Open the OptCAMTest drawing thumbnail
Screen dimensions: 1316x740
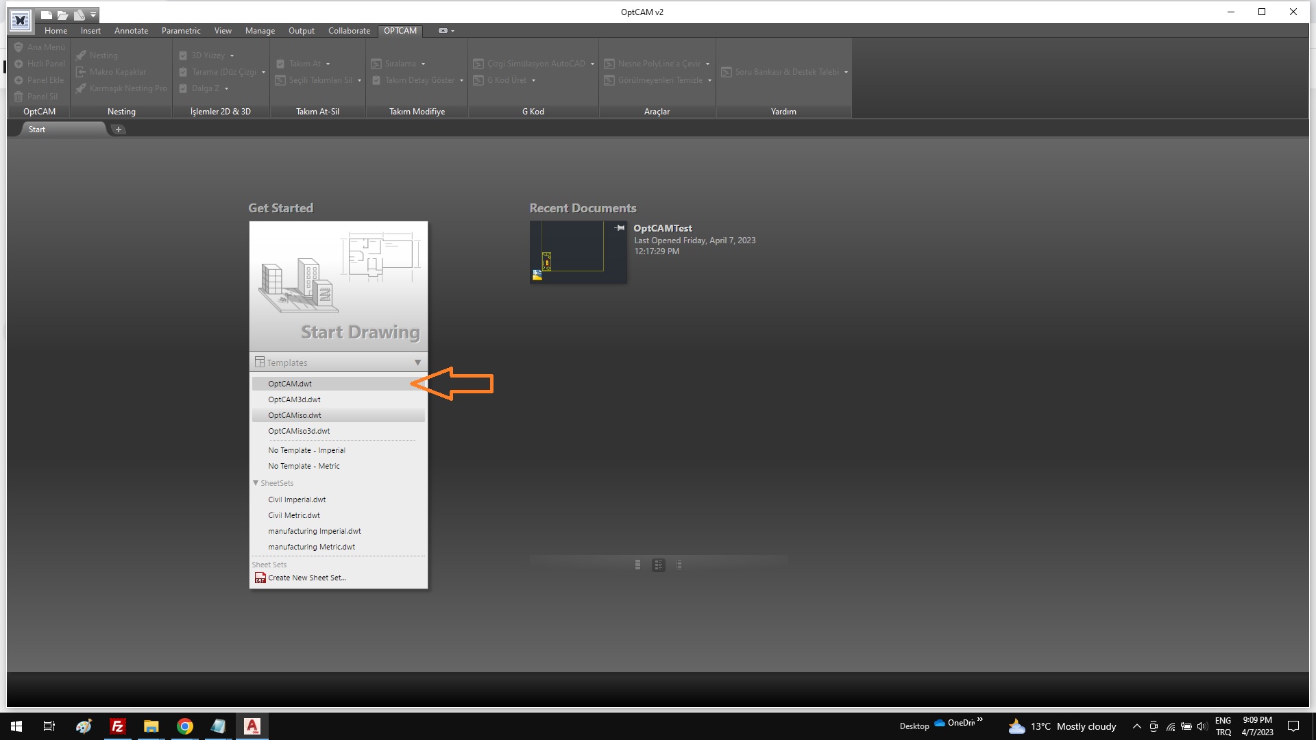point(578,251)
